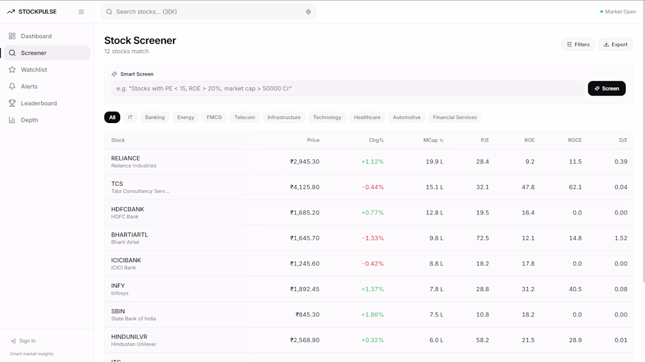Open the Depth section
Image resolution: width=645 pixels, height=362 pixels.
(47, 120)
